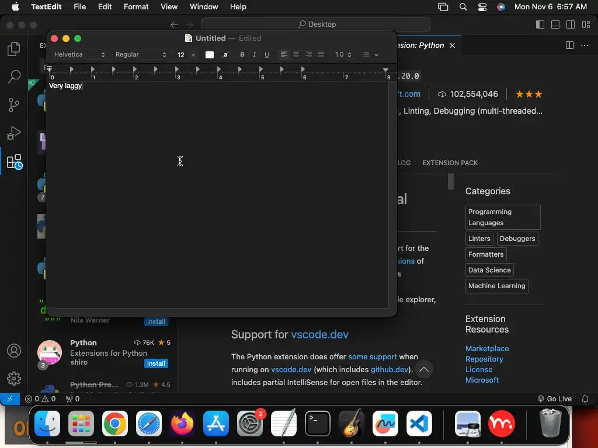Open the Accounts icon in VS Code

[x=14, y=351]
